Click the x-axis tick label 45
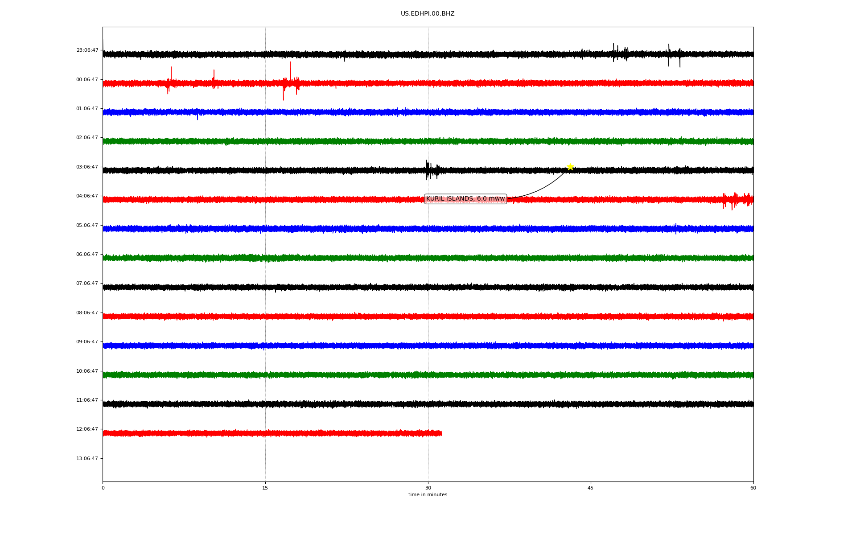The image size is (856, 535). [x=591, y=488]
